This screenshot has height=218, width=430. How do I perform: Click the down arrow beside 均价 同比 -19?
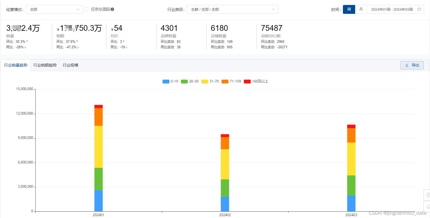[126, 47]
